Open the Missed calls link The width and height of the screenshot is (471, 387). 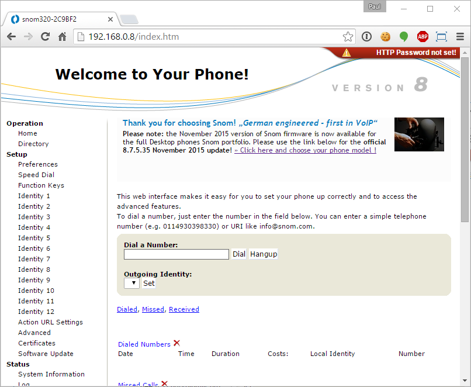(153, 309)
